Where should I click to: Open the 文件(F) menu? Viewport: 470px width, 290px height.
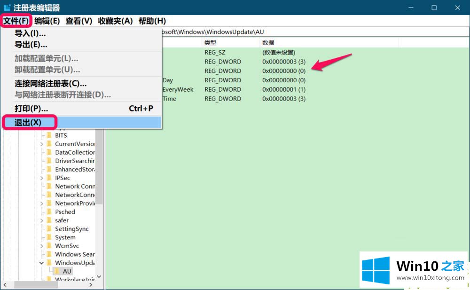(16, 21)
